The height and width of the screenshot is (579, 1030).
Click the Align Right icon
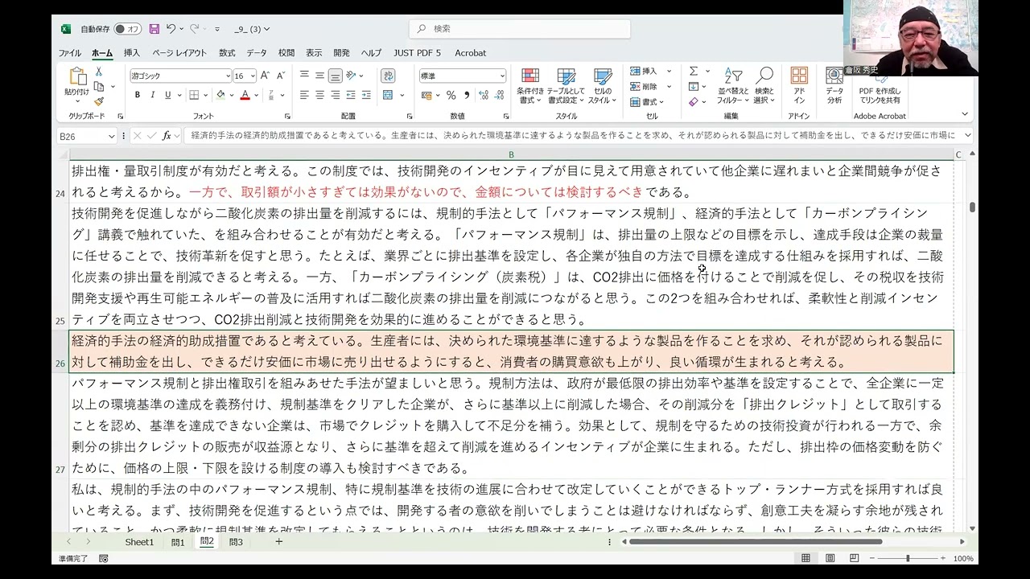[335, 95]
